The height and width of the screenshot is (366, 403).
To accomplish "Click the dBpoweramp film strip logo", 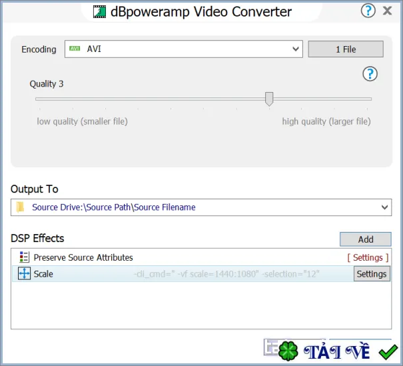I will click(x=99, y=12).
